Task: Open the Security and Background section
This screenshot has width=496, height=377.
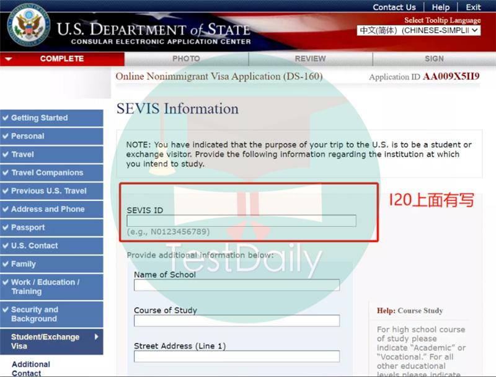Action: pyautogui.click(x=51, y=314)
